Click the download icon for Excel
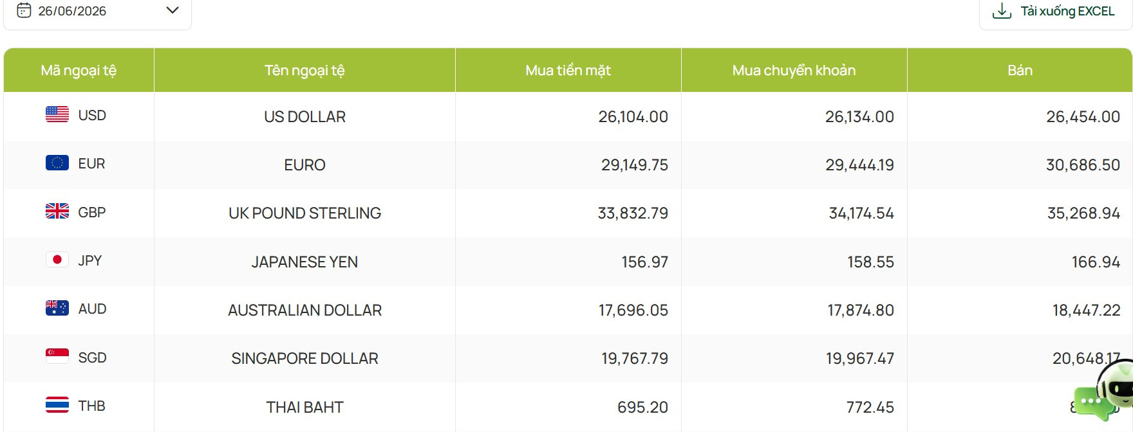This screenshot has width=1133, height=432. click(1002, 11)
